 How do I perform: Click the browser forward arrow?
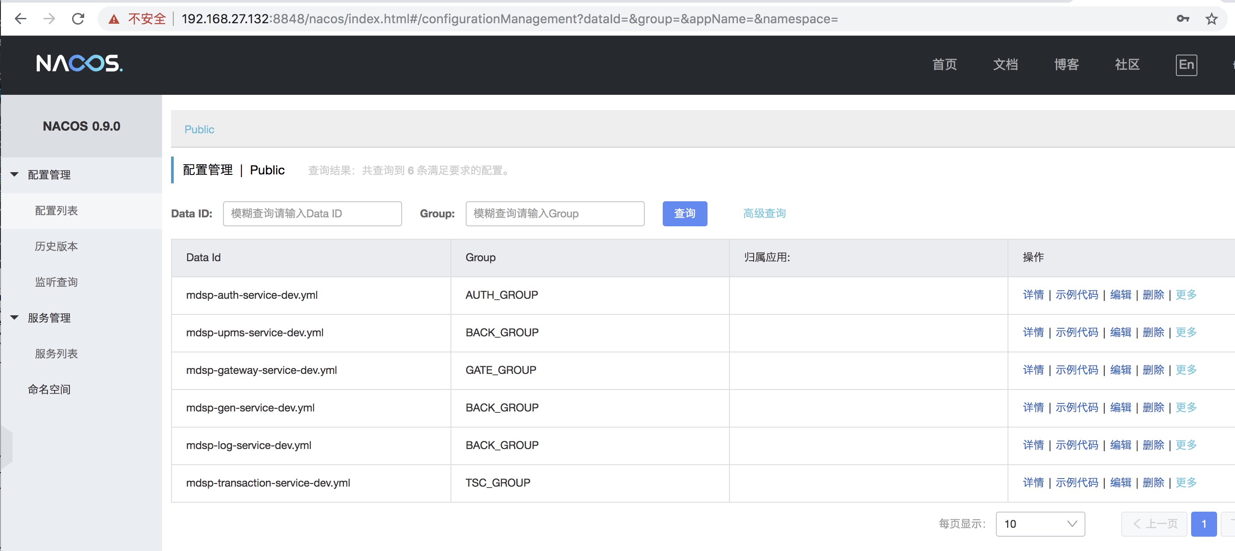coord(49,19)
